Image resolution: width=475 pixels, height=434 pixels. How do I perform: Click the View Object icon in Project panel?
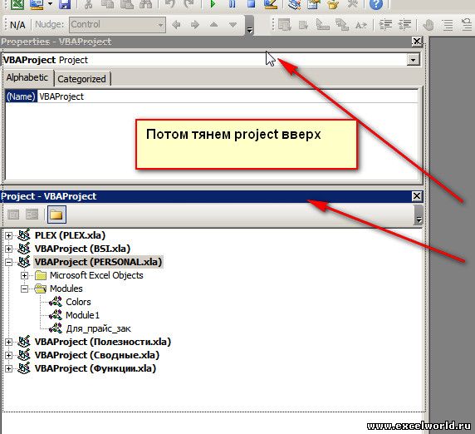point(32,215)
